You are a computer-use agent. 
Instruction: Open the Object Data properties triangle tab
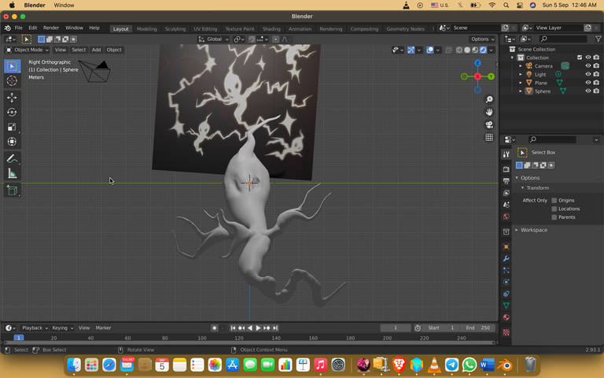506,306
